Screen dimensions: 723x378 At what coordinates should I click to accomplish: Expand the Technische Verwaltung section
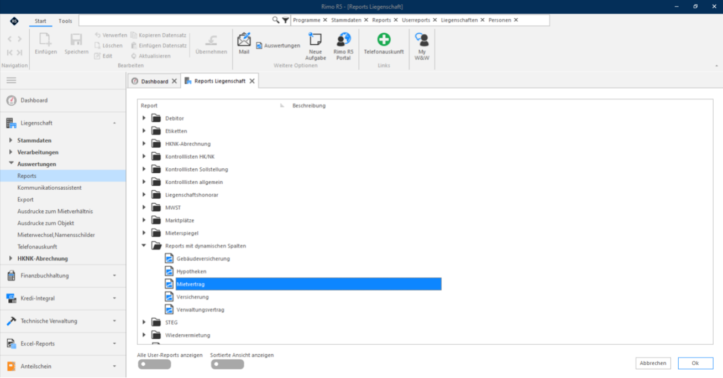coord(114,321)
